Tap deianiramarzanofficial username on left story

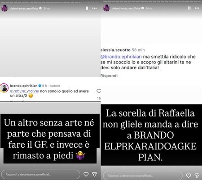pyautogui.click(x=24, y=9)
